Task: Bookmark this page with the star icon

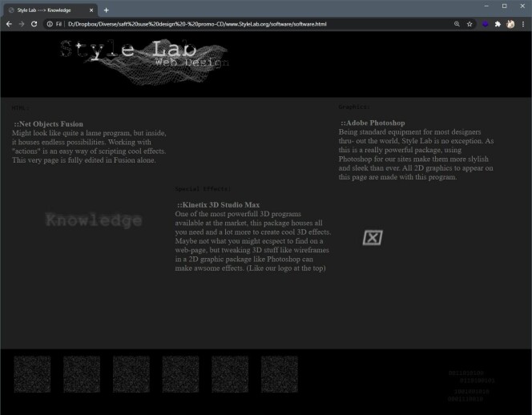Action: point(470,24)
